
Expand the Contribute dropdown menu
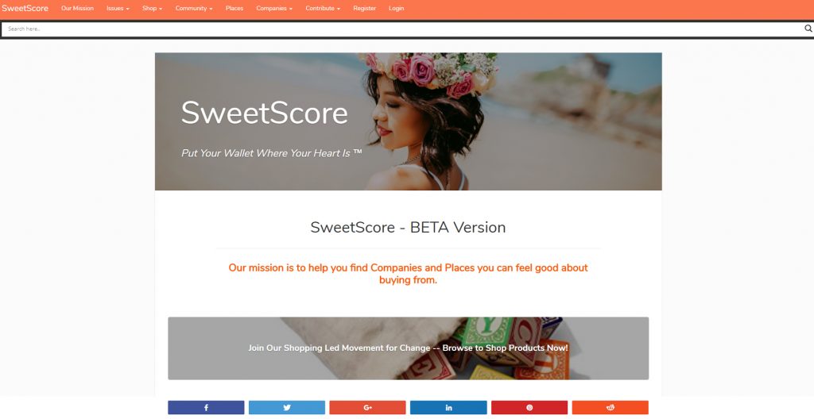(x=323, y=8)
